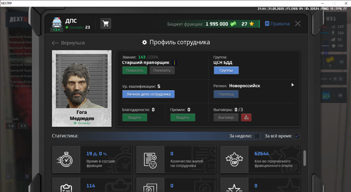Click the complaints document icon
The height and width of the screenshot is (192, 351).
(x=150, y=159)
